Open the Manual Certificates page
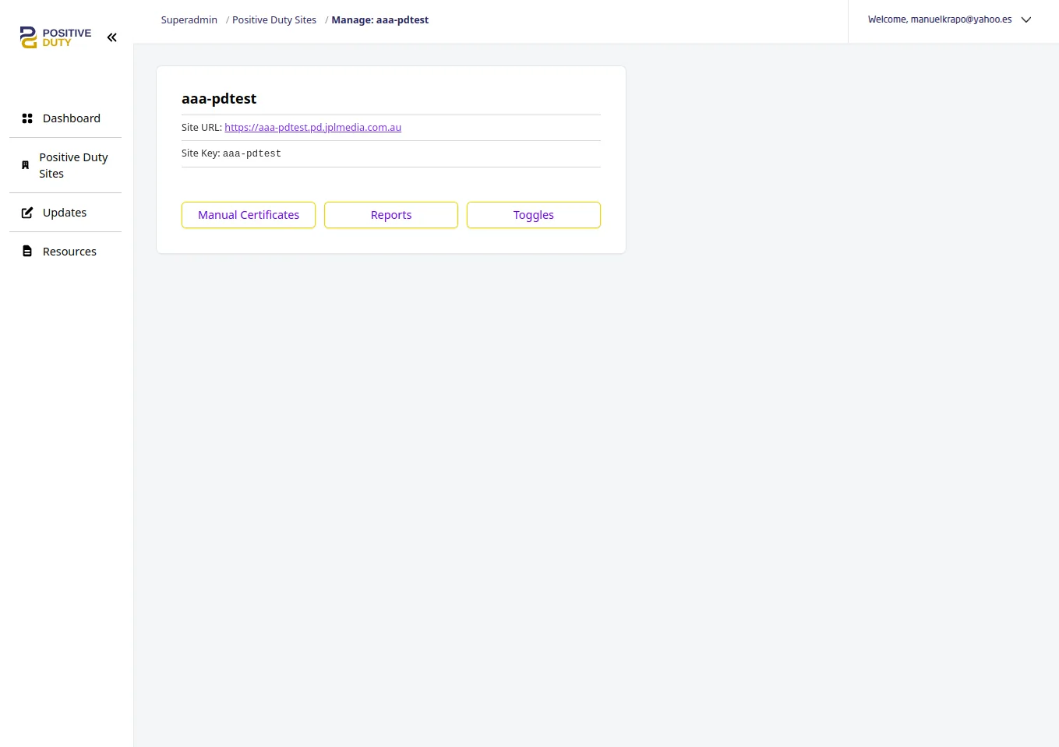 tap(249, 214)
